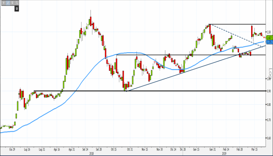273x156 pixels.
Task: Click the 2018 year label on time axis
Action: tap(91, 153)
